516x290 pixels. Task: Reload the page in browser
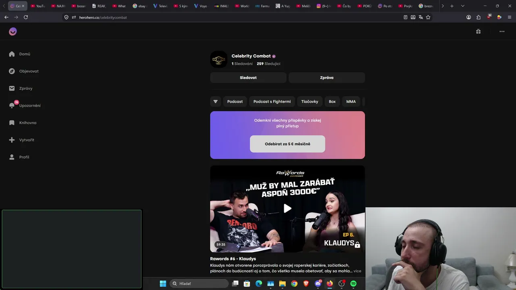[x=26, y=17]
